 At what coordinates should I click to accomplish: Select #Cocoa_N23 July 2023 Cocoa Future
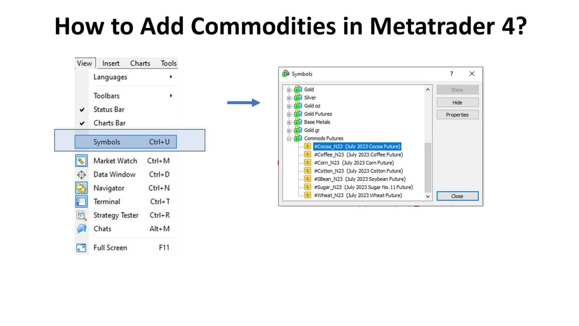tap(357, 146)
